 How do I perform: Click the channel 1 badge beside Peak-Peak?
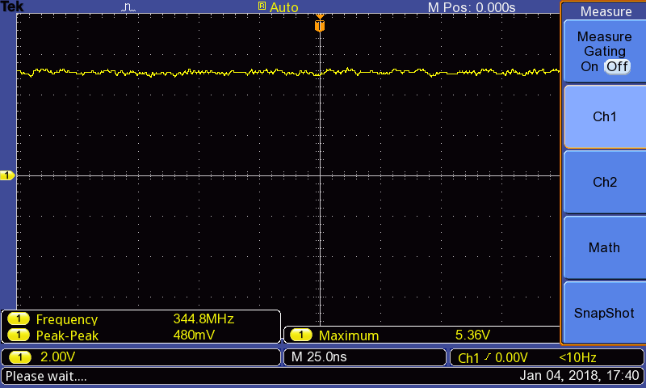click(x=19, y=335)
